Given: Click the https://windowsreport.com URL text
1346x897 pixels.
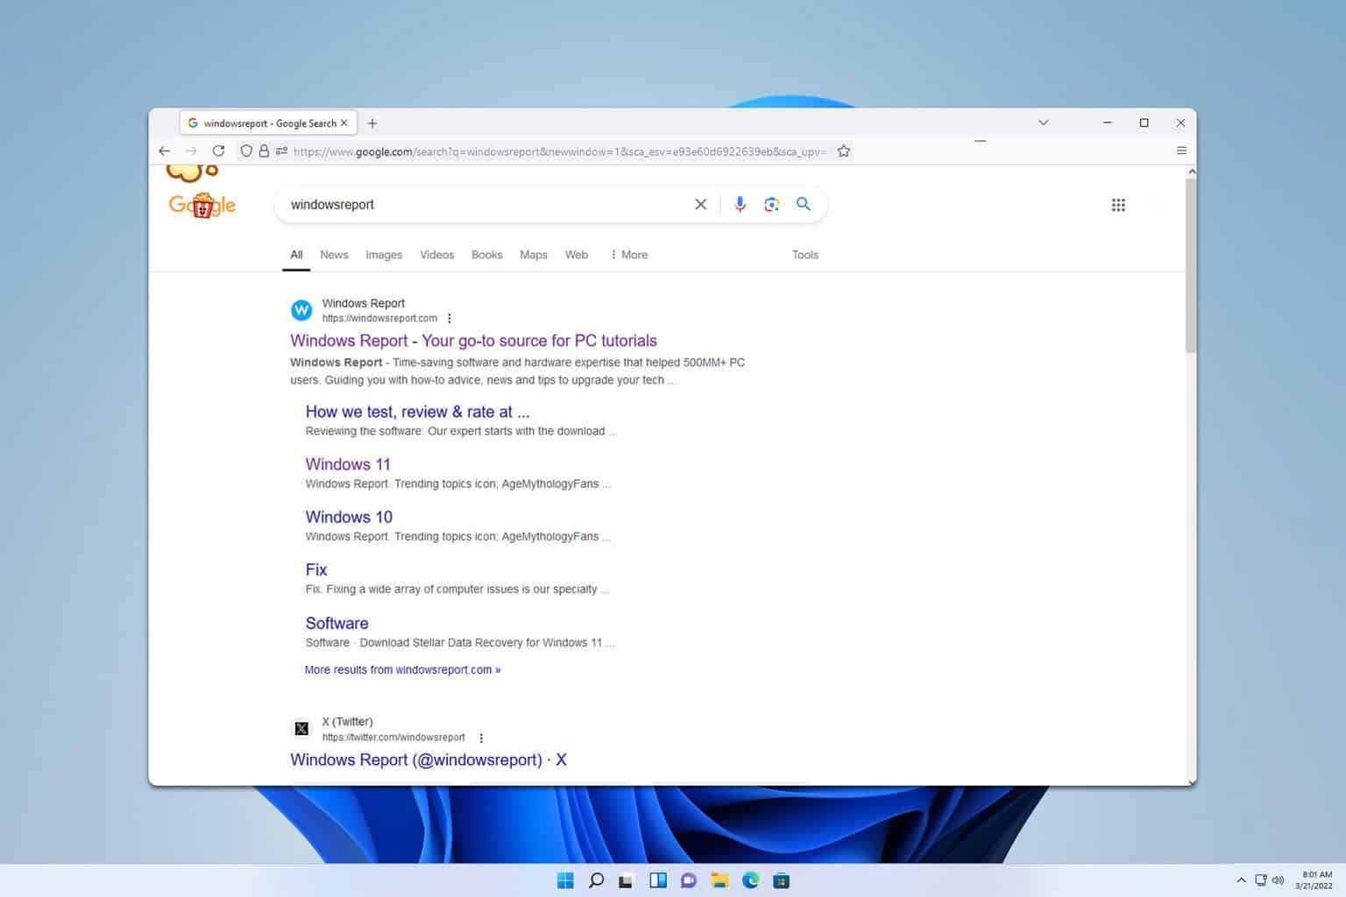Looking at the screenshot, I should [x=379, y=319].
